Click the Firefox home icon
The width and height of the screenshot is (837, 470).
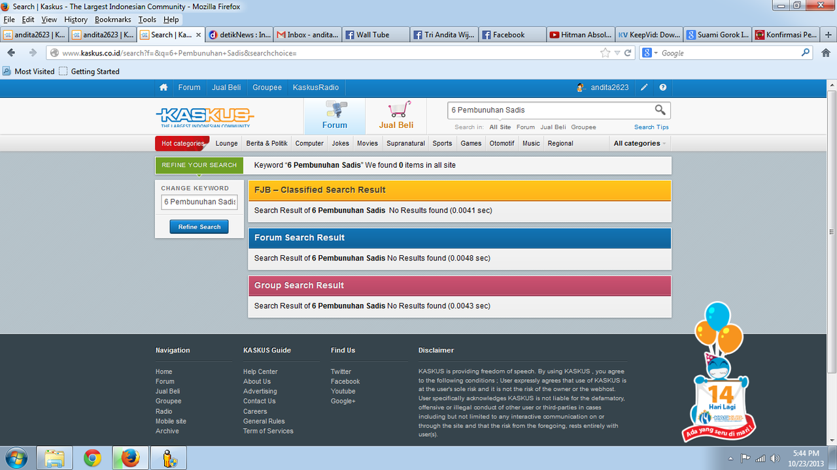click(x=826, y=53)
